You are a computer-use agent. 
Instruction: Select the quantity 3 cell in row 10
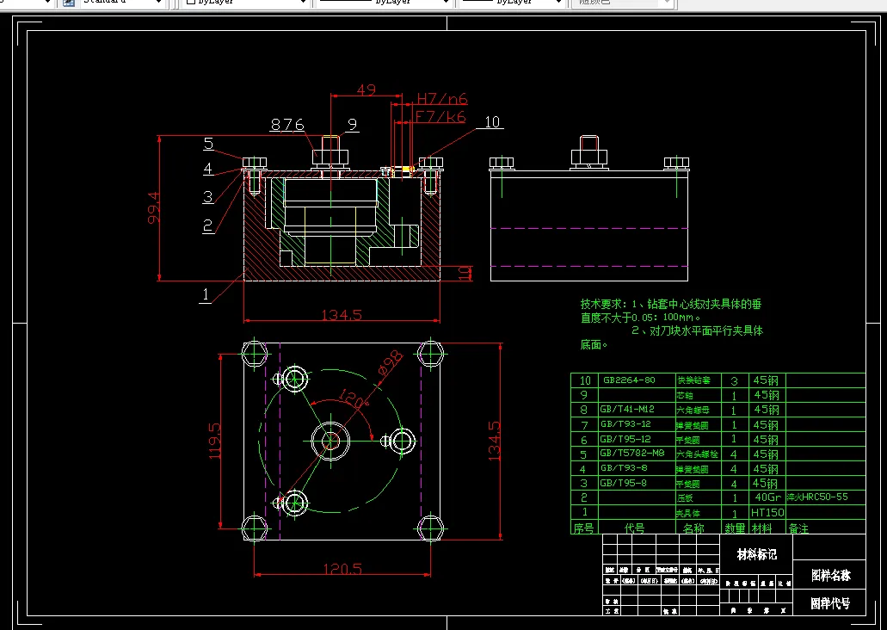[x=734, y=380]
